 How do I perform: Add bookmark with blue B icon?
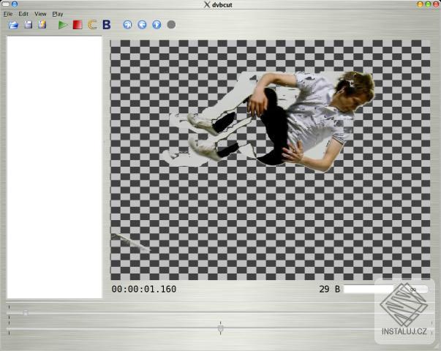[107, 25]
